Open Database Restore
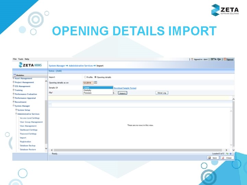Viewport: 247px width, 185px height. [x=28, y=149]
